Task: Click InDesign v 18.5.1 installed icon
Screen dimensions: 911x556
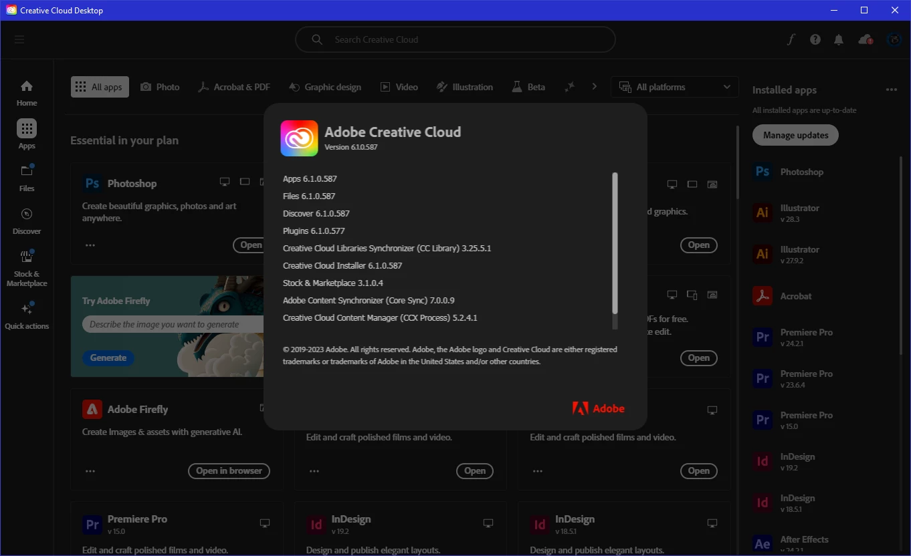Action: (x=763, y=503)
